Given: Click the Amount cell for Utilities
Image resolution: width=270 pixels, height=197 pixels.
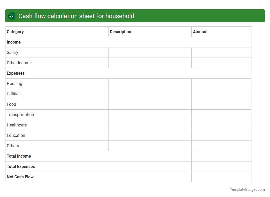Looking at the screenshot, I should (221, 94).
